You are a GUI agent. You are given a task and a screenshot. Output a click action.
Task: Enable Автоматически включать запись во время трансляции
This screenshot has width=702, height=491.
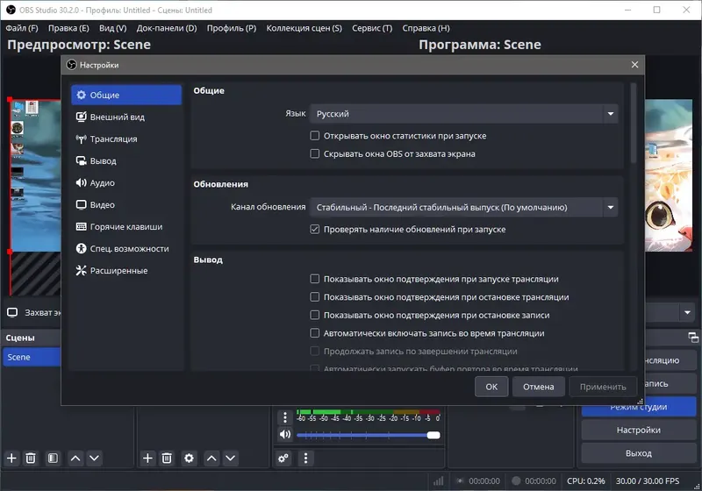315,332
